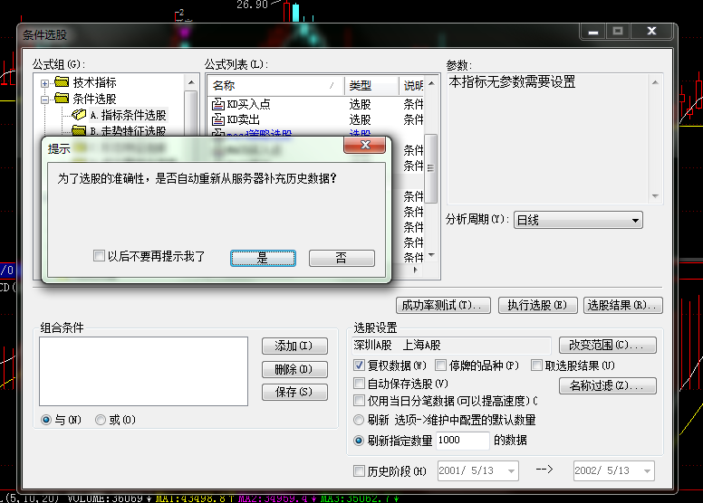Image resolution: width=703 pixels, height=503 pixels.
Task: Select KD买入点 formula row
Action: tap(316, 104)
